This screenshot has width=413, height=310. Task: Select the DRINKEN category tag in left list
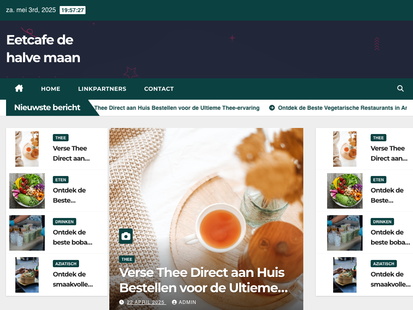click(65, 222)
